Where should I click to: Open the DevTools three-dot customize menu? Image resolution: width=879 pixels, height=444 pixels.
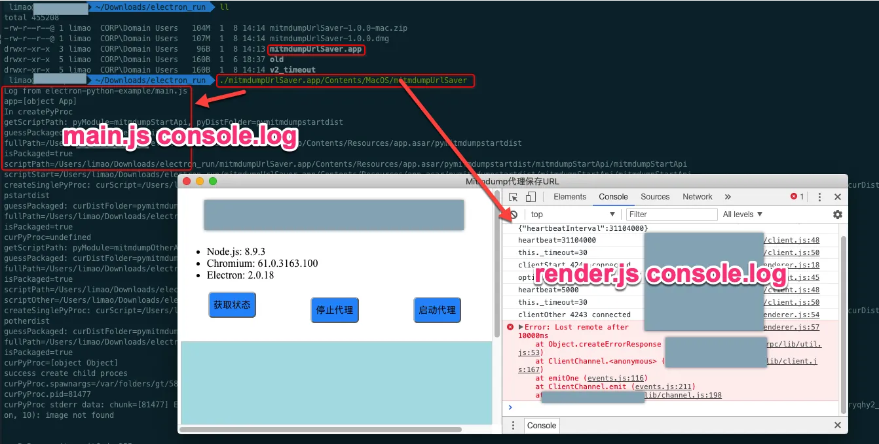coord(820,196)
